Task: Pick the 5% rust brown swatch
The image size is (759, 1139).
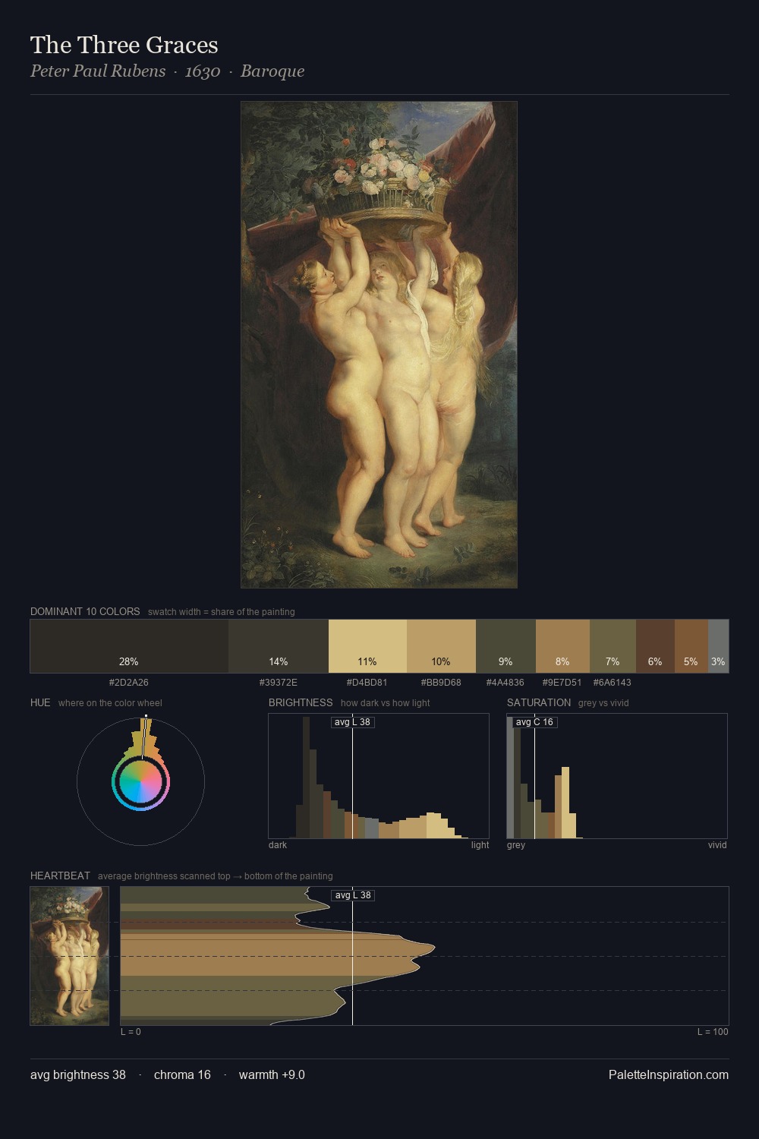Action: pos(691,646)
